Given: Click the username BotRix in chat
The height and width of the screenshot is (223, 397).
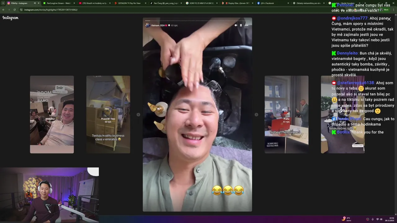Looking at the screenshot, I should pos(344,132).
